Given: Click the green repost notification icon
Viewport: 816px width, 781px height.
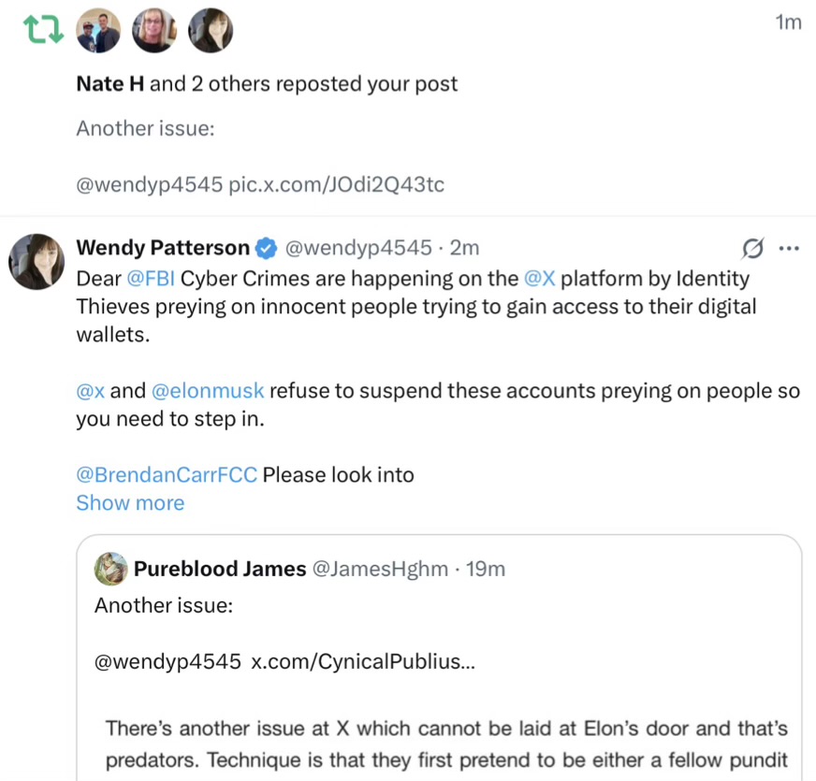Looking at the screenshot, I should coord(42,32).
